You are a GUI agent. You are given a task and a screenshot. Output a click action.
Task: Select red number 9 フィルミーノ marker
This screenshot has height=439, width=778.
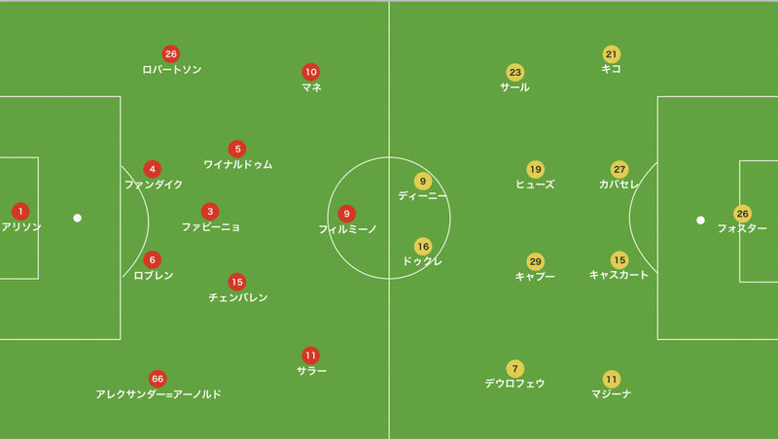(346, 214)
